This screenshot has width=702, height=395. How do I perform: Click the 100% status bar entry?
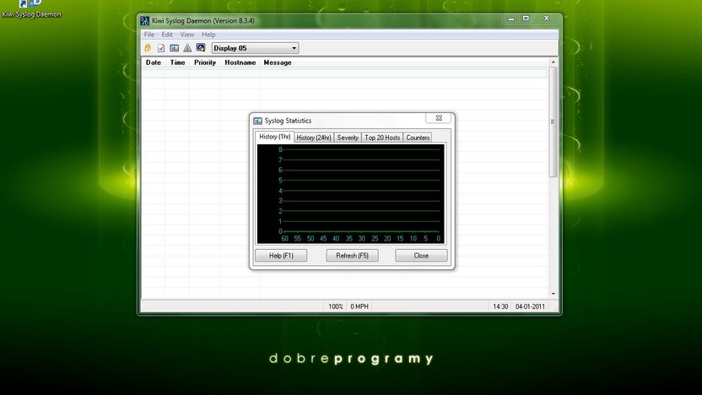[x=335, y=306]
